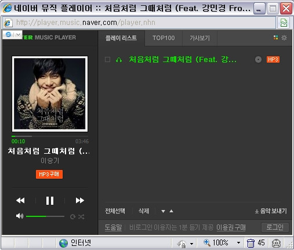Switch to the TOP100 tab

click(164, 38)
